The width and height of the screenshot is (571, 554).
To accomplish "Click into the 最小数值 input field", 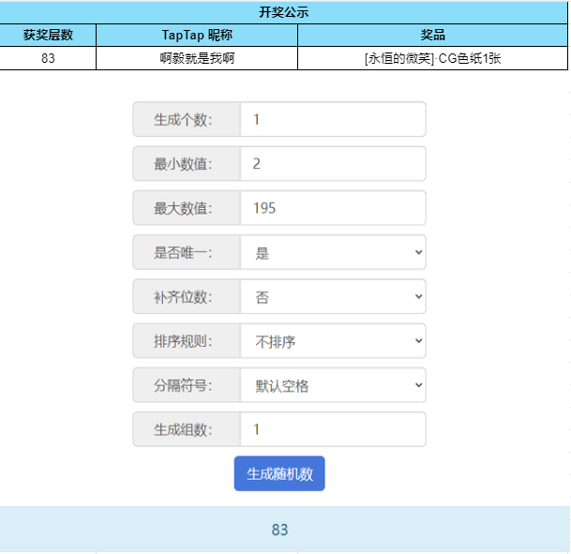I will pyautogui.click(x=333, y=164).
